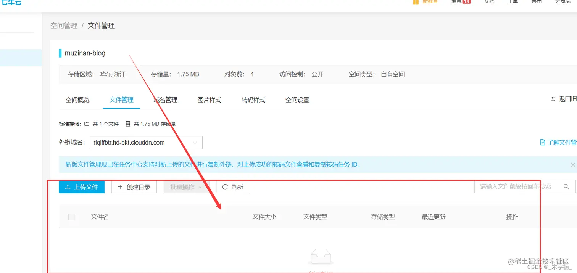Click the swap arrows icon beside 返回旧

(x=553, y=99)
